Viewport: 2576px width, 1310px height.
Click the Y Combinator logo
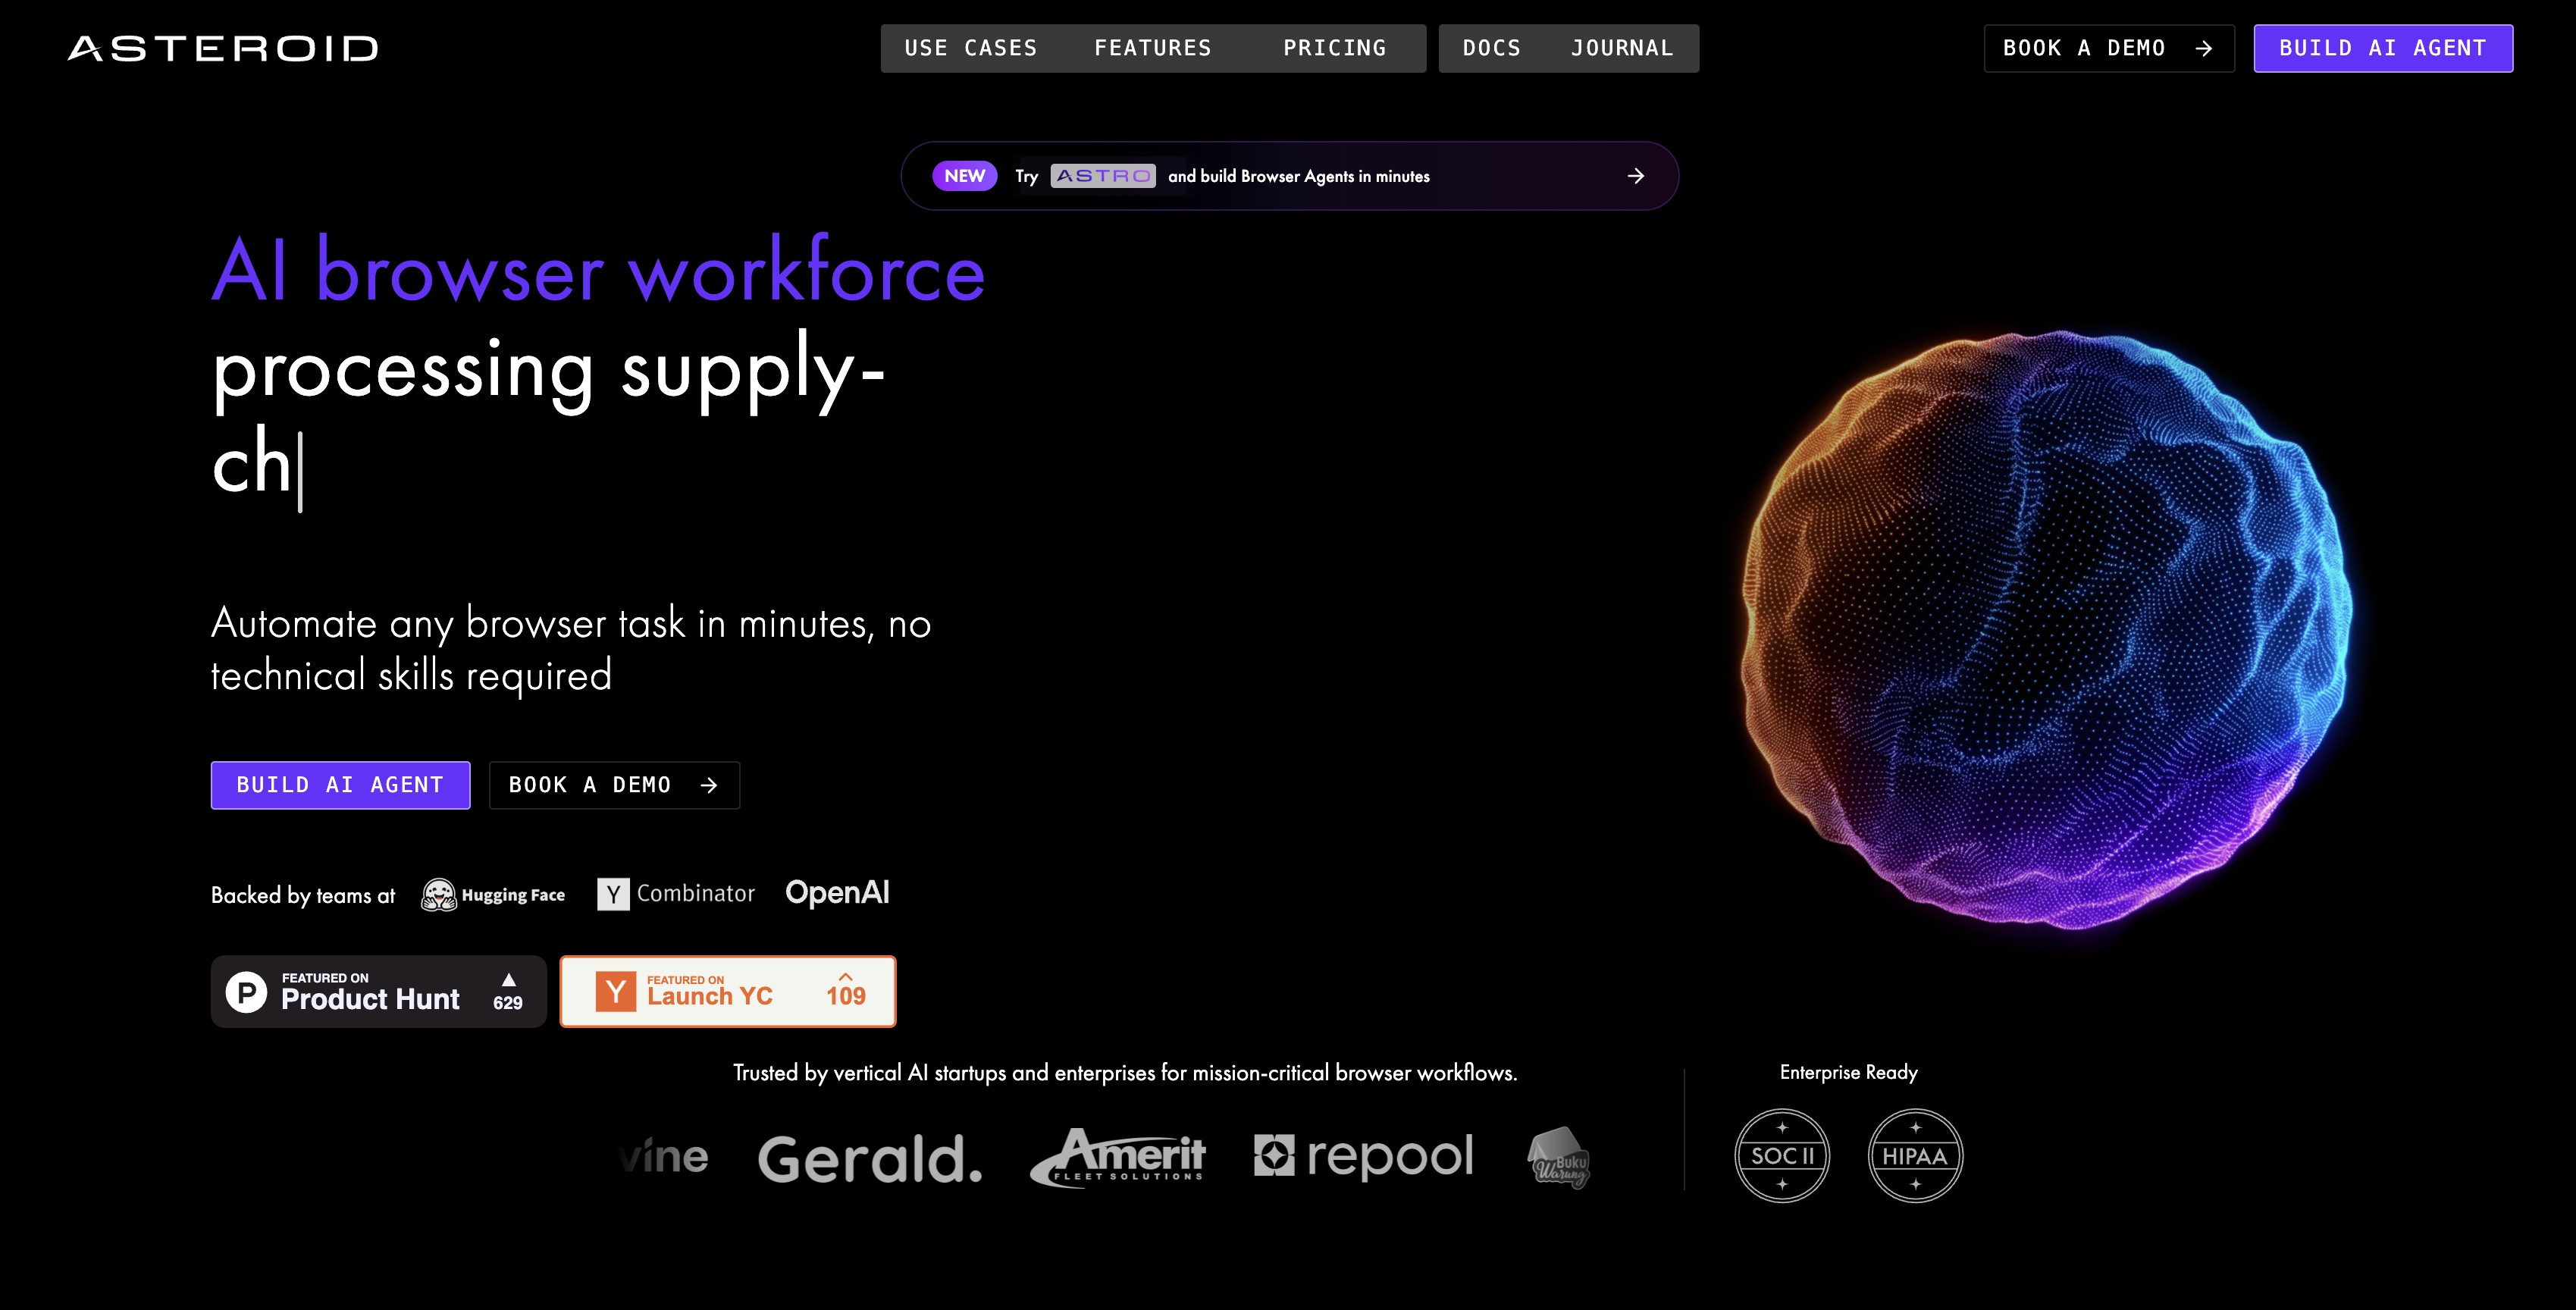pyautogui.click(x=676, y=893)
